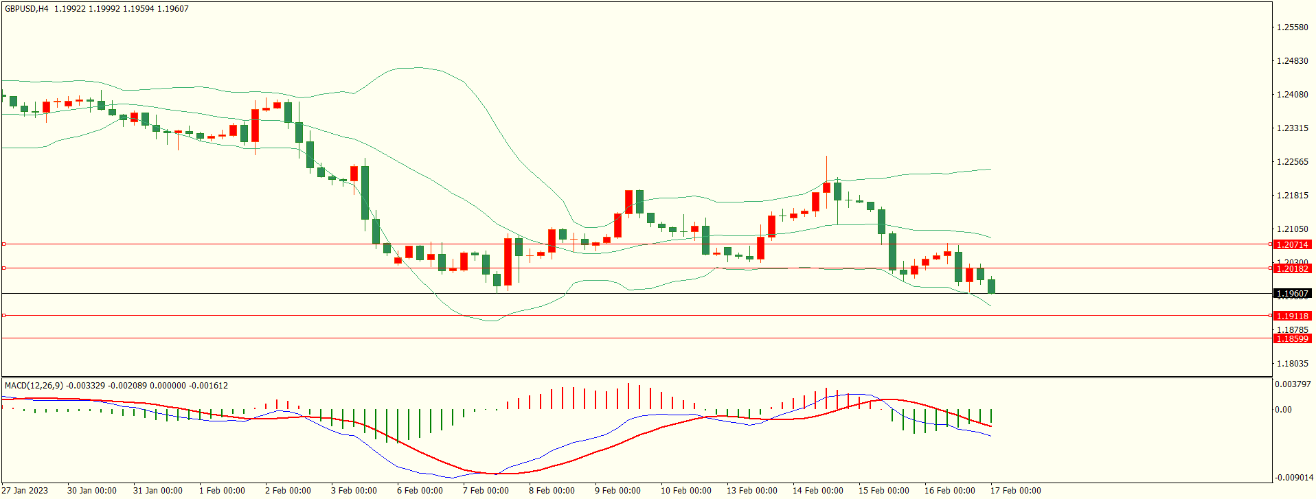Click the 1.25580 price scale value
Screen dimensions: 1316x499
[1291, 27]
